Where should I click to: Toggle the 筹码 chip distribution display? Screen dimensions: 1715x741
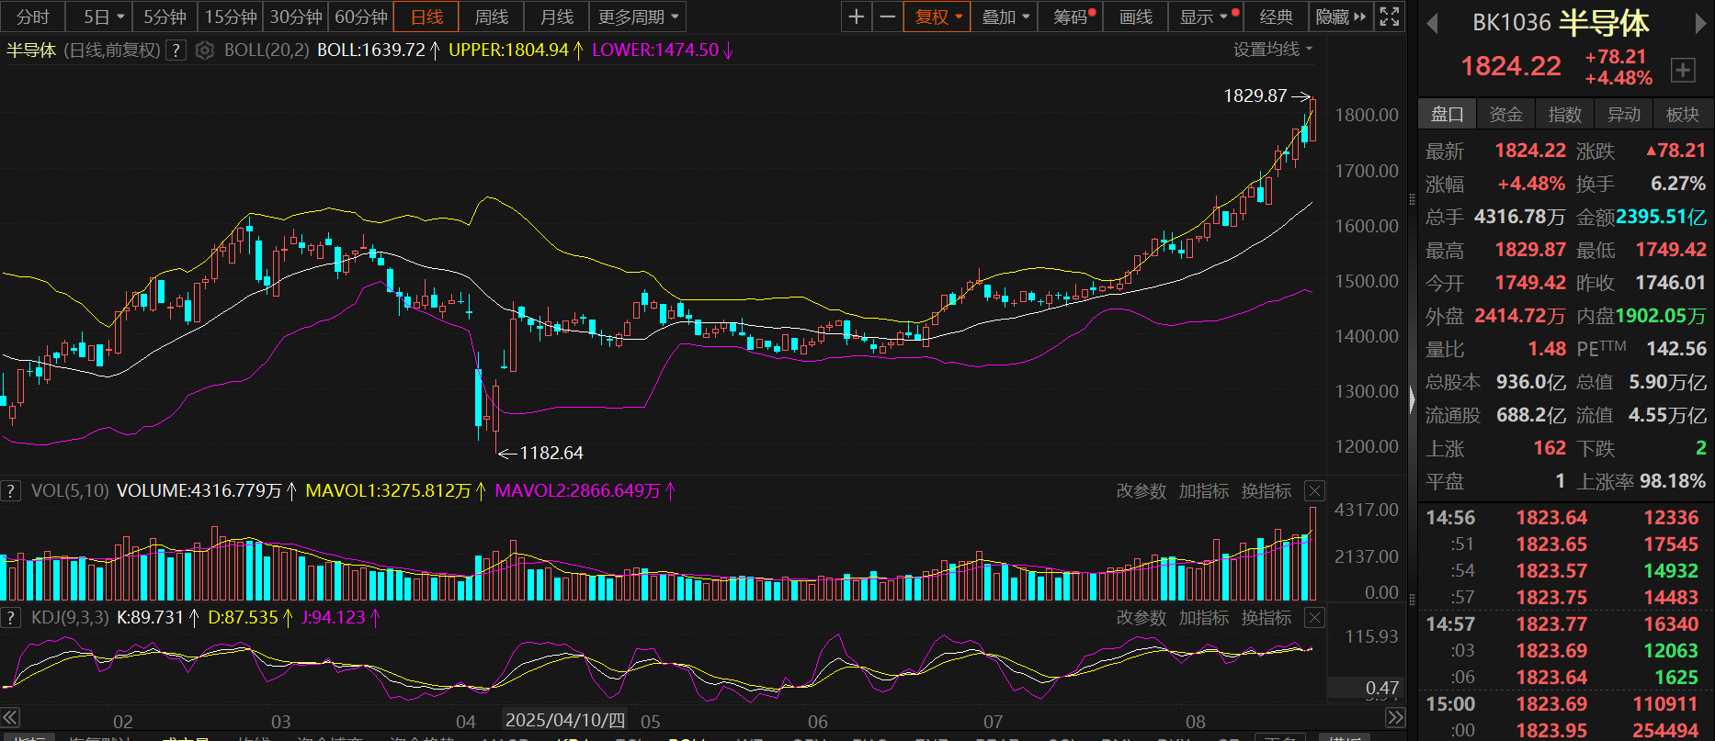1071,17
